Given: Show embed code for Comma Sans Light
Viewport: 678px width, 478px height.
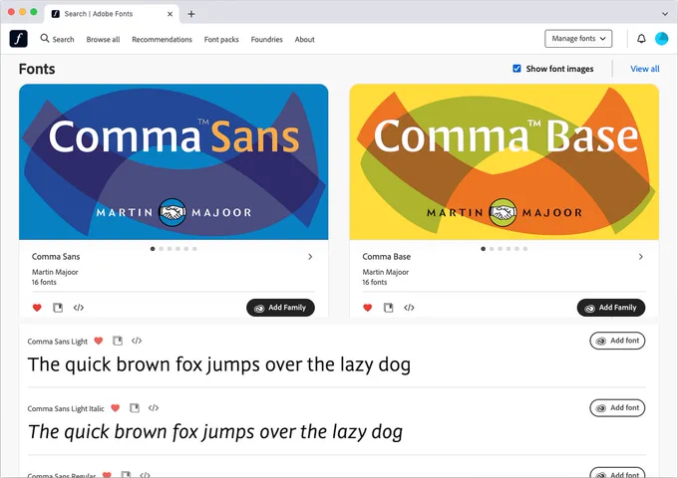Looking at the screenshot, I should point(137,341).
